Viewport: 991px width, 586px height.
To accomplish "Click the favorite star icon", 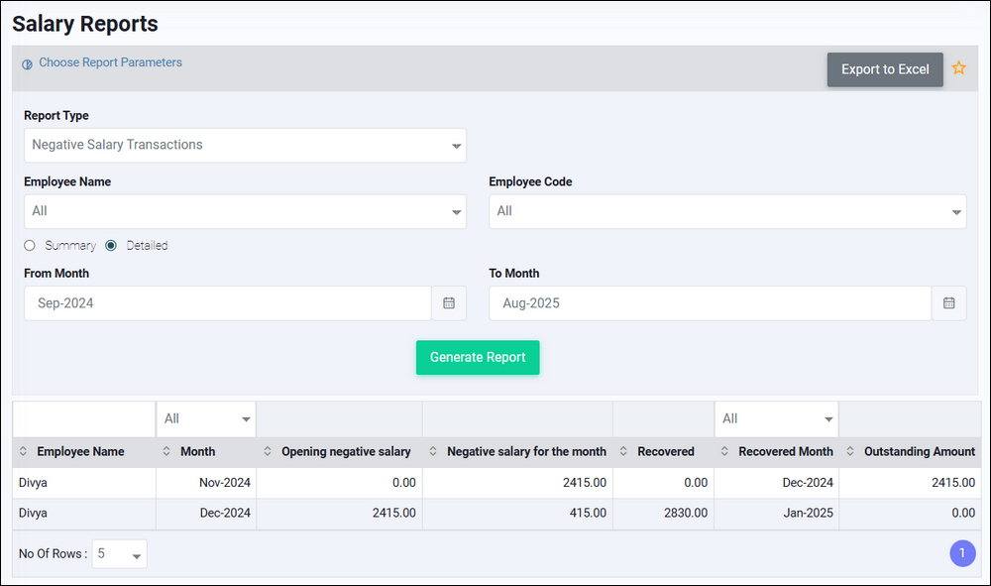I will pos(958,68).
